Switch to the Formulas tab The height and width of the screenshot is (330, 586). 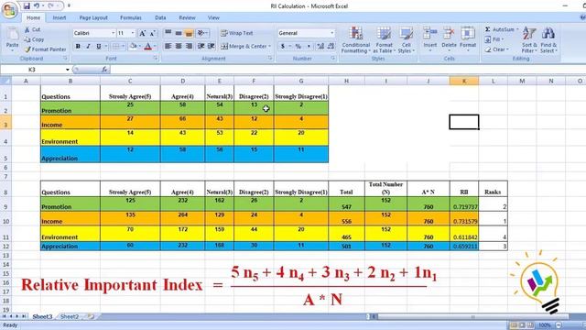click(131, 17)
